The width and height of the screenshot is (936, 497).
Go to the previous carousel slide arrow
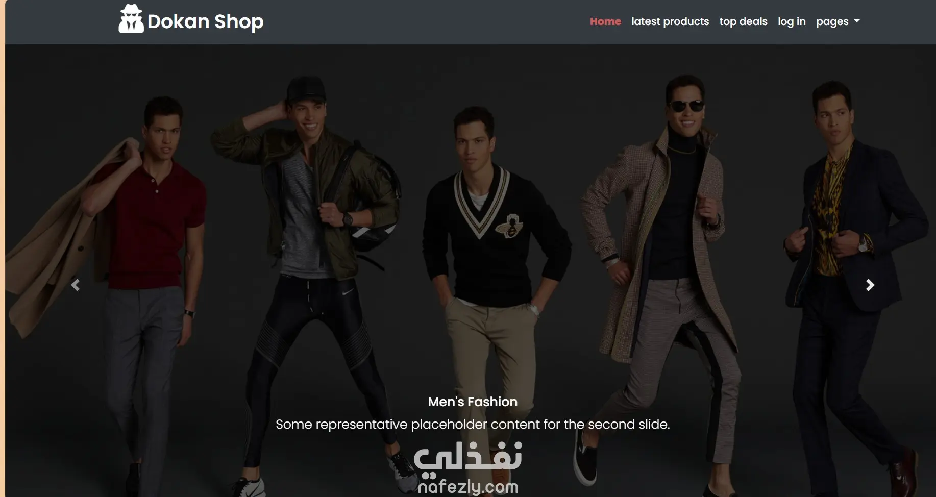coord(76,285)
